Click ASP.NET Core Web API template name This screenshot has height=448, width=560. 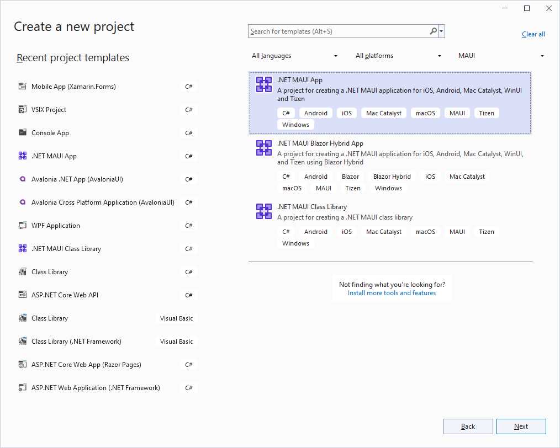(x=65, y=295)
